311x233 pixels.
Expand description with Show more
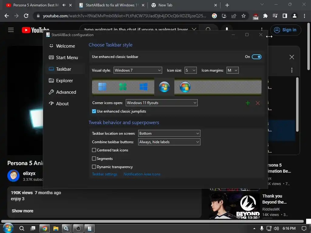pos(22,211)
